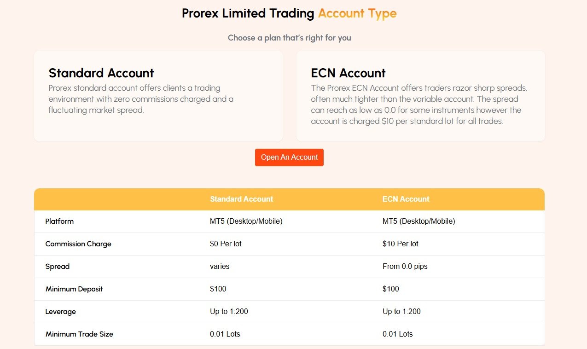Viewport: 587px width, 349px height.
Task: Select the Platform row label
Action: click(x=59, y=221)
